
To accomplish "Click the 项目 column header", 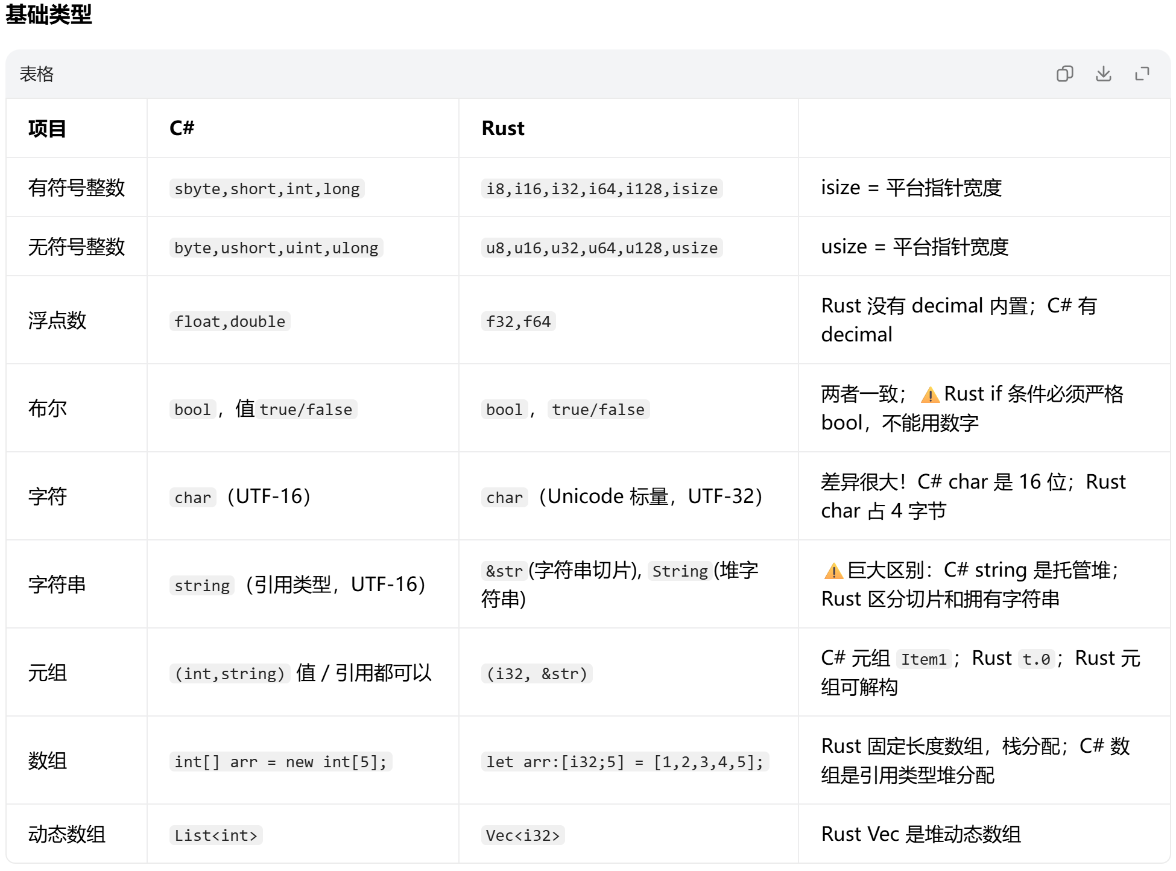I will 47,128.
